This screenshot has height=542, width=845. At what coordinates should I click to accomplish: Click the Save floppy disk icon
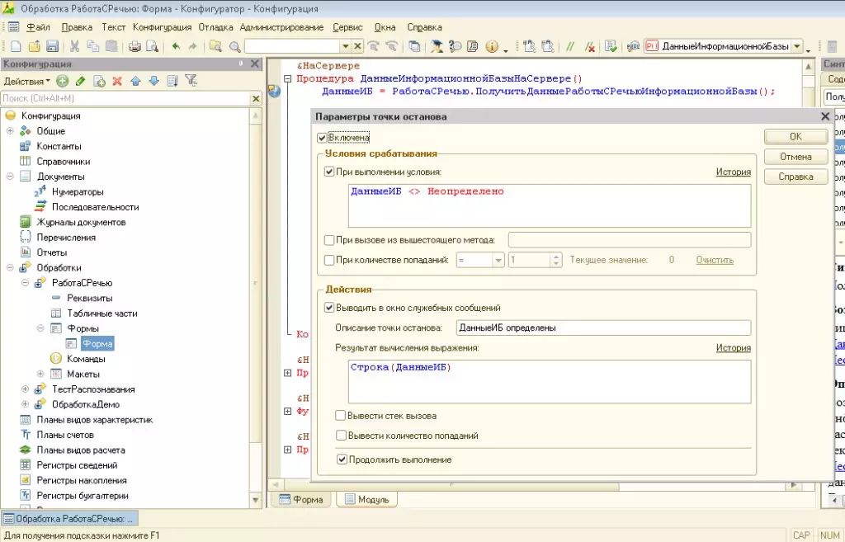[52, 47]
